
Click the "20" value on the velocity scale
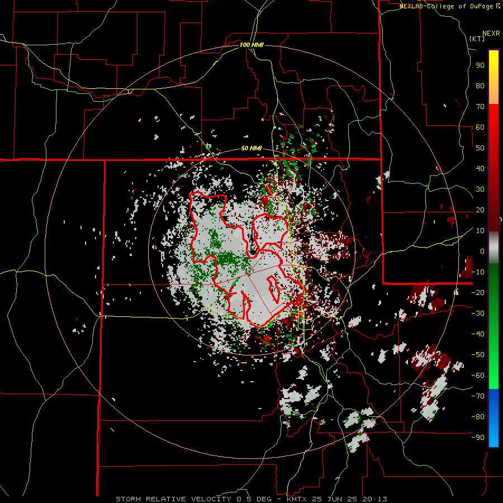coord(480,210)
